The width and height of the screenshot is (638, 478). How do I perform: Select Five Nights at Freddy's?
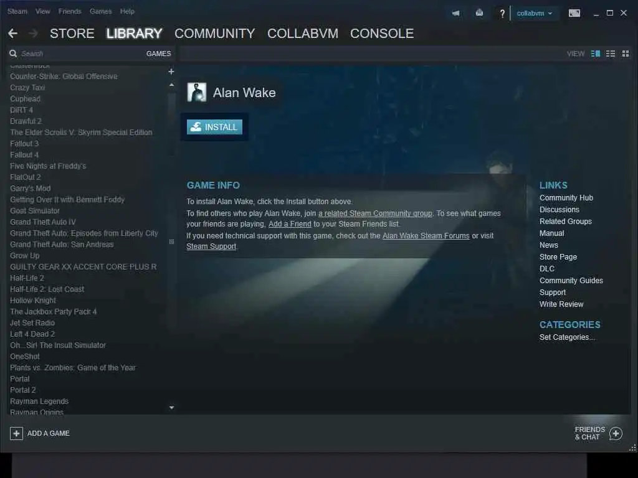48,166
